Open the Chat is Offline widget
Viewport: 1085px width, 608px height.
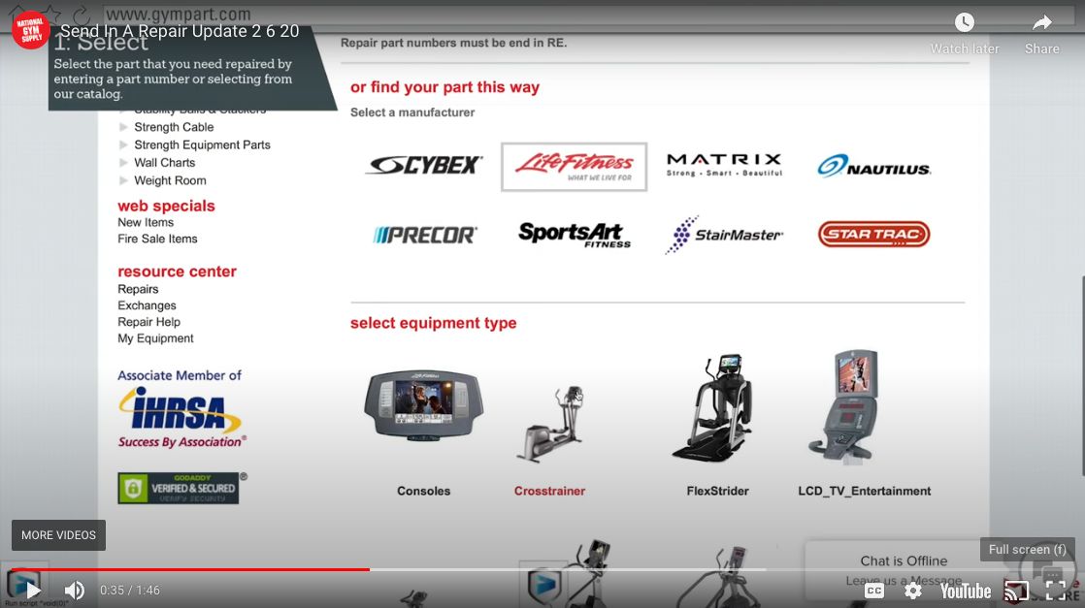click(x=903, y=570)
